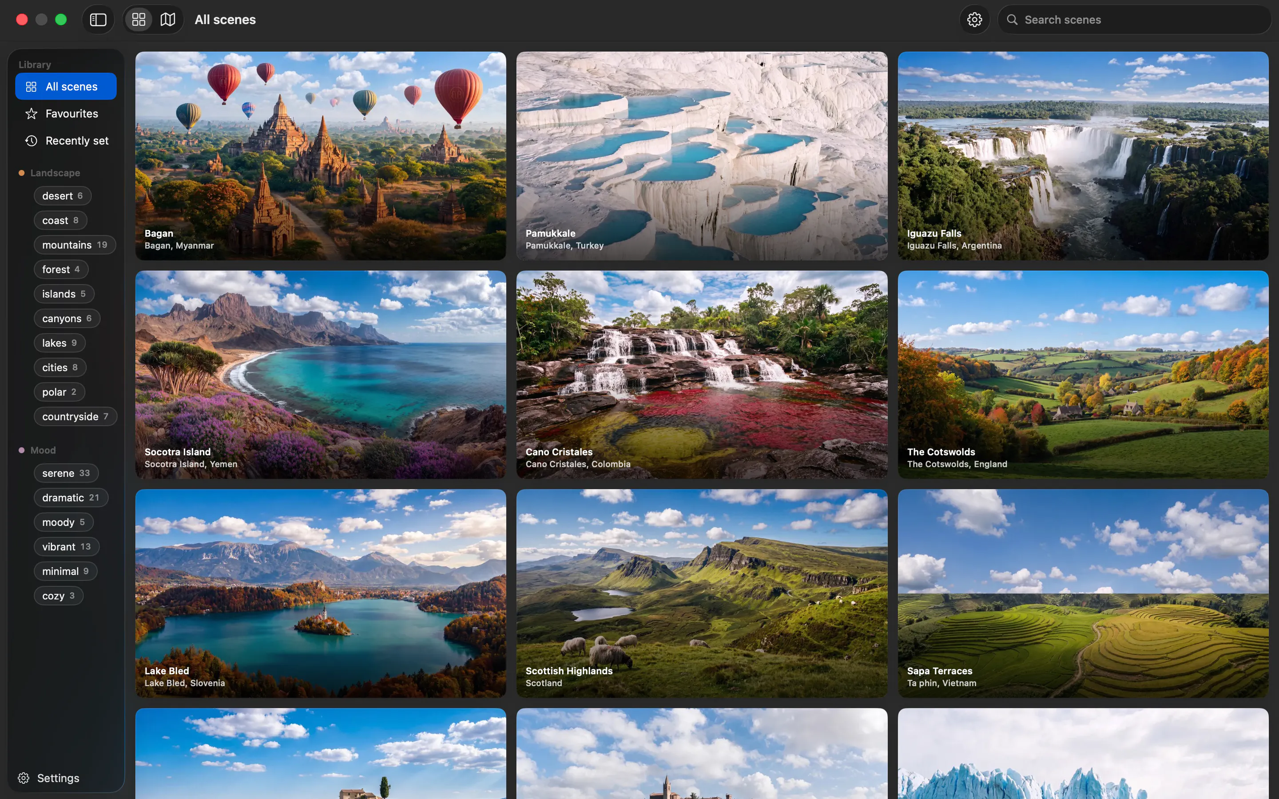Screen dimensions: 1279x799
Task: Filter by lakes tag
Action: point(59,343)
